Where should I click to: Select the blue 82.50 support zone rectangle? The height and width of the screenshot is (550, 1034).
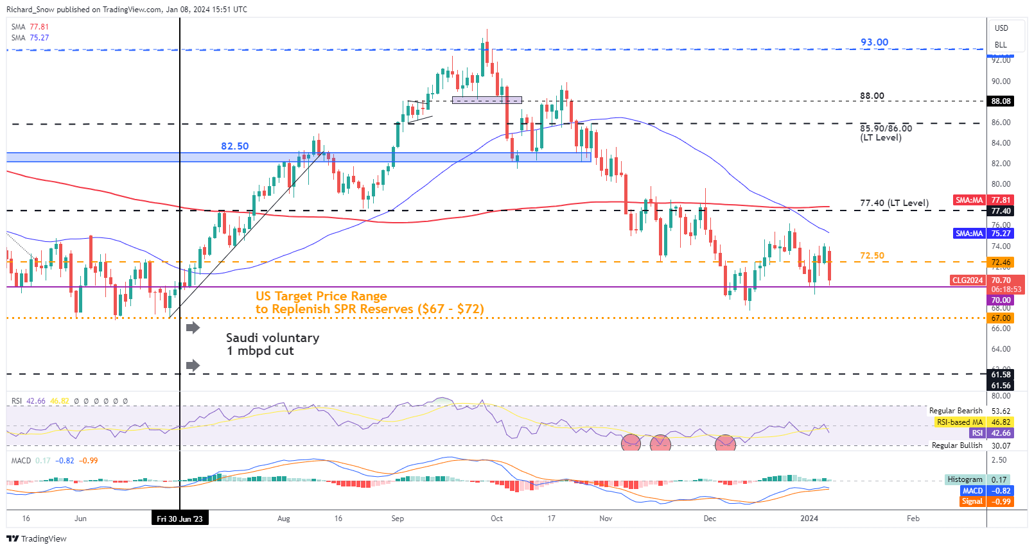pyautogui.click(x=299, y=157)
